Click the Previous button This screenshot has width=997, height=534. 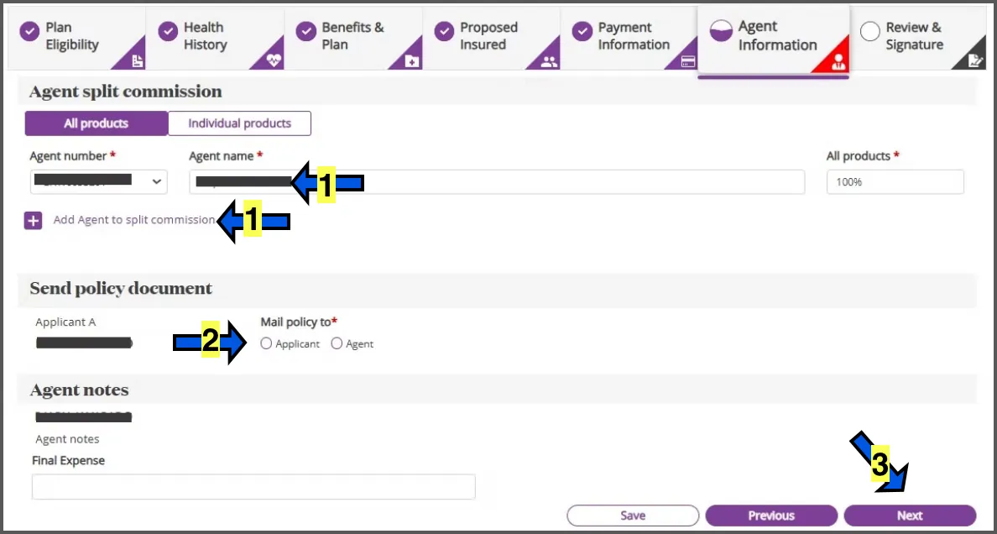click(x=771, y=516)
